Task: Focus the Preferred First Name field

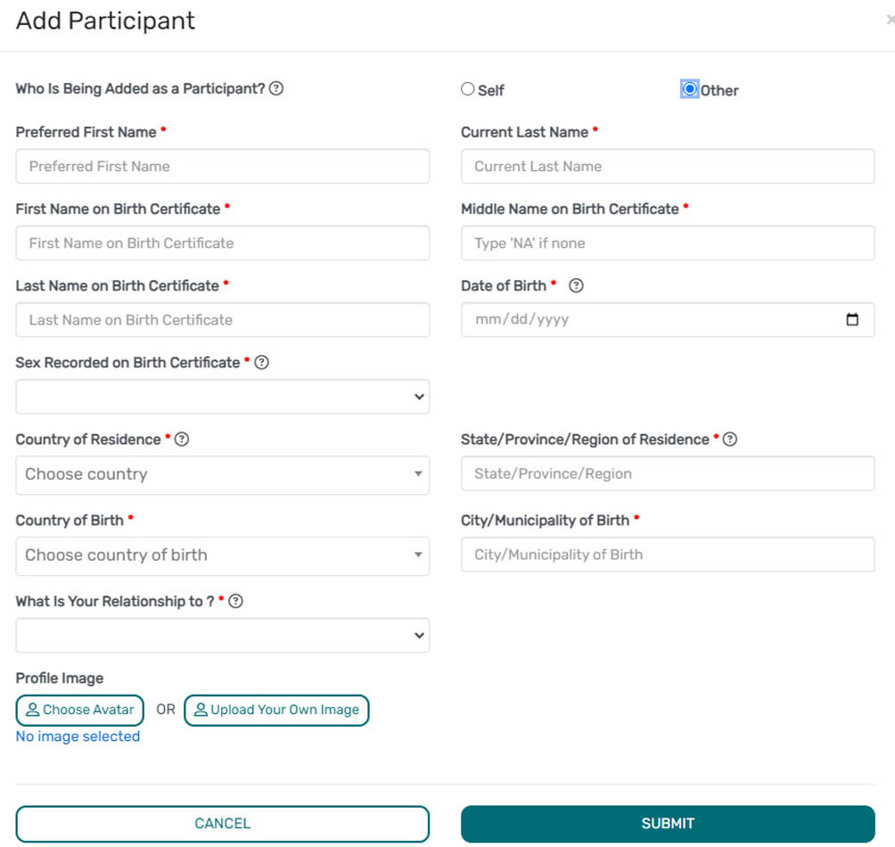Action: point(222,166)
